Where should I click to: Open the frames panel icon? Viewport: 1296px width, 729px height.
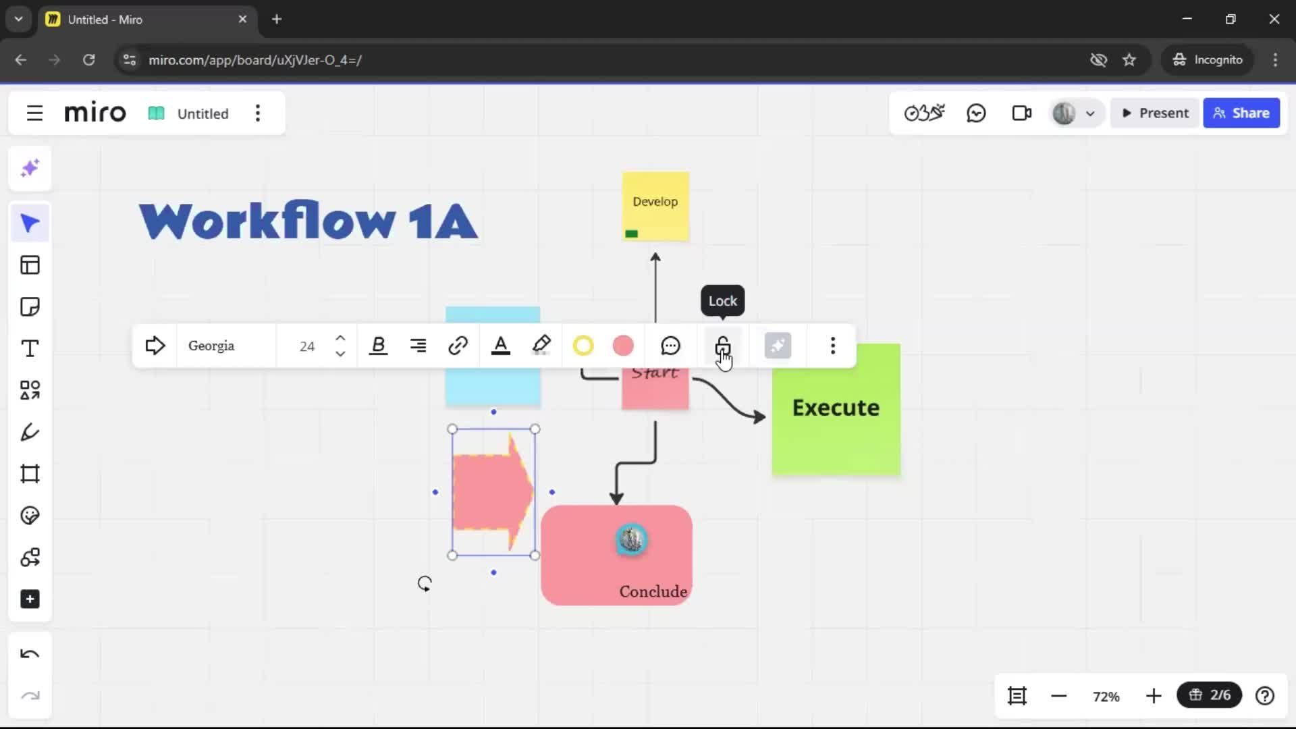[1017, 696]
